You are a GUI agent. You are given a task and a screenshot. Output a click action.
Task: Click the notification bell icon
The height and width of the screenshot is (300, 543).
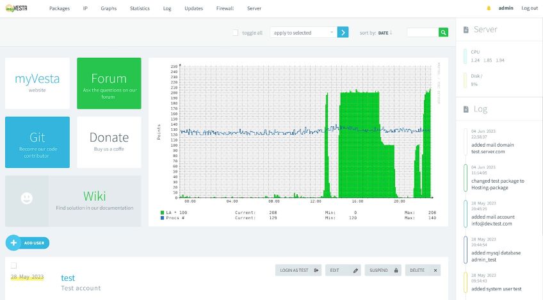(x=489, y=8)
